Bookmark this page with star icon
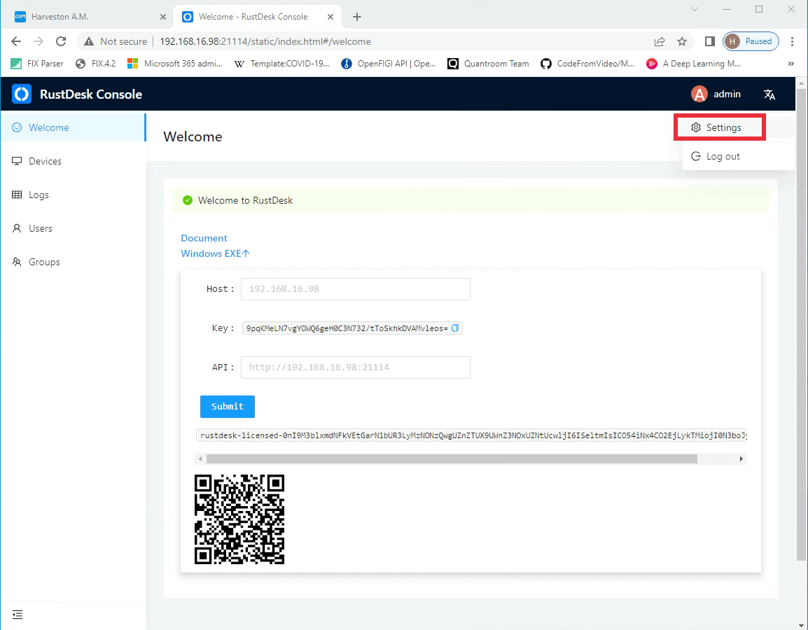Image resolution: width=808 pixels, height=630 pixels. (x=682, y=41)
